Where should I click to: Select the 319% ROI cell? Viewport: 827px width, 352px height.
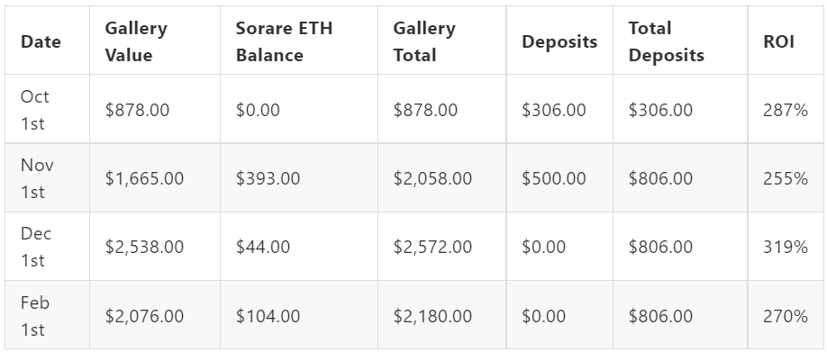pos(786,246)
